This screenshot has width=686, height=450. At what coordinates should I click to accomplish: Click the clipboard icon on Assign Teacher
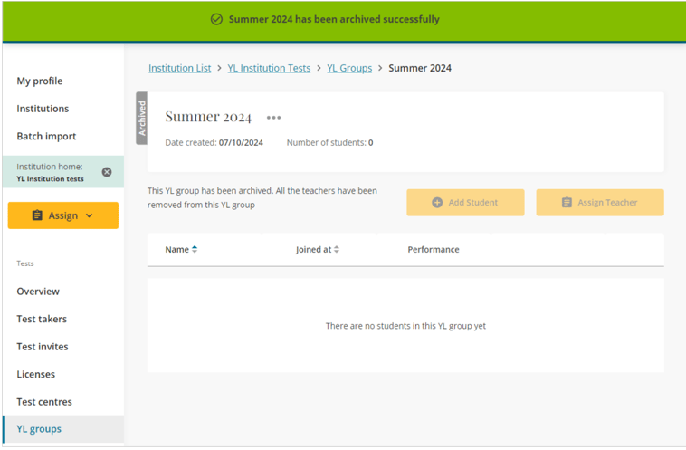pos(567,203)
